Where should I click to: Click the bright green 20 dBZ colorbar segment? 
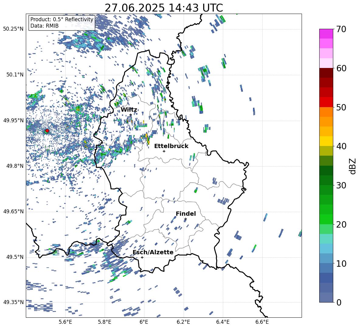[x=326, y=219]
